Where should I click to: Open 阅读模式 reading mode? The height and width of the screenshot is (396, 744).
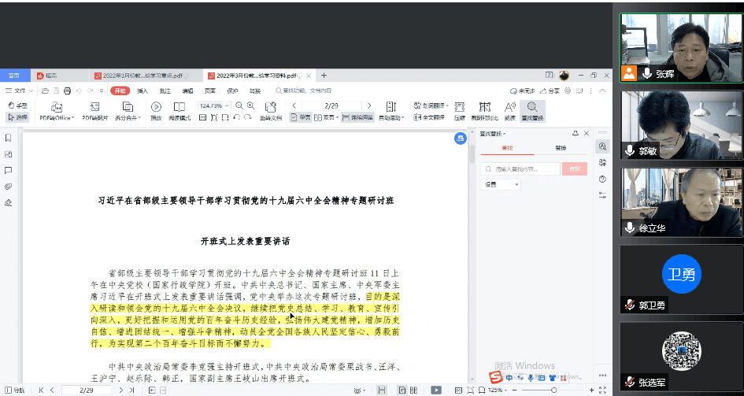[180, 112]
